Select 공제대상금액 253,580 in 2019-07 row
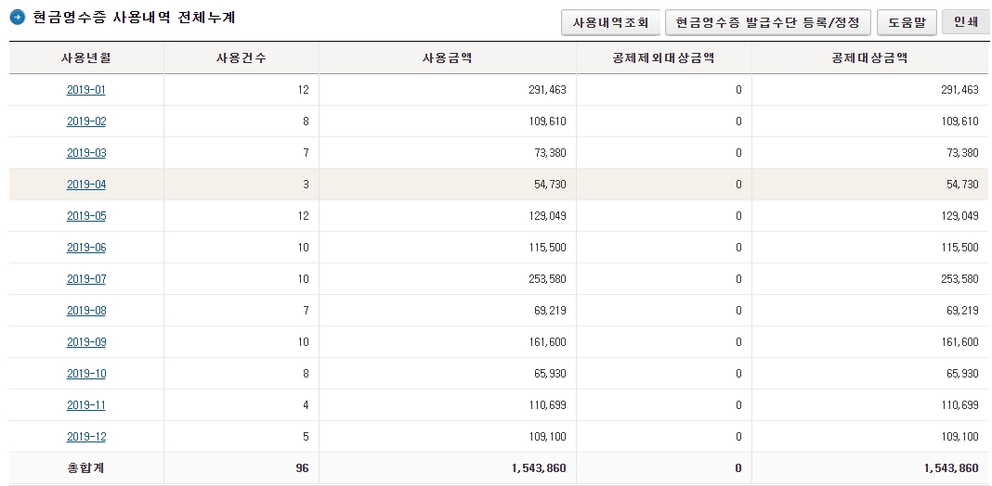The width and height of the screenshot is (992, 486). click(x=959, y=279)
